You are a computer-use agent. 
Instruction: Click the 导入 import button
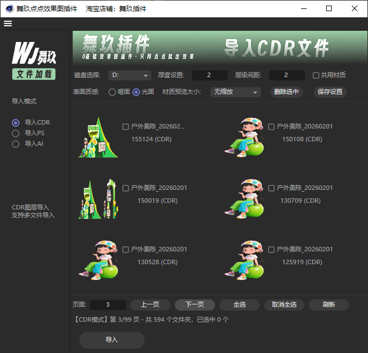pos(112,340)
